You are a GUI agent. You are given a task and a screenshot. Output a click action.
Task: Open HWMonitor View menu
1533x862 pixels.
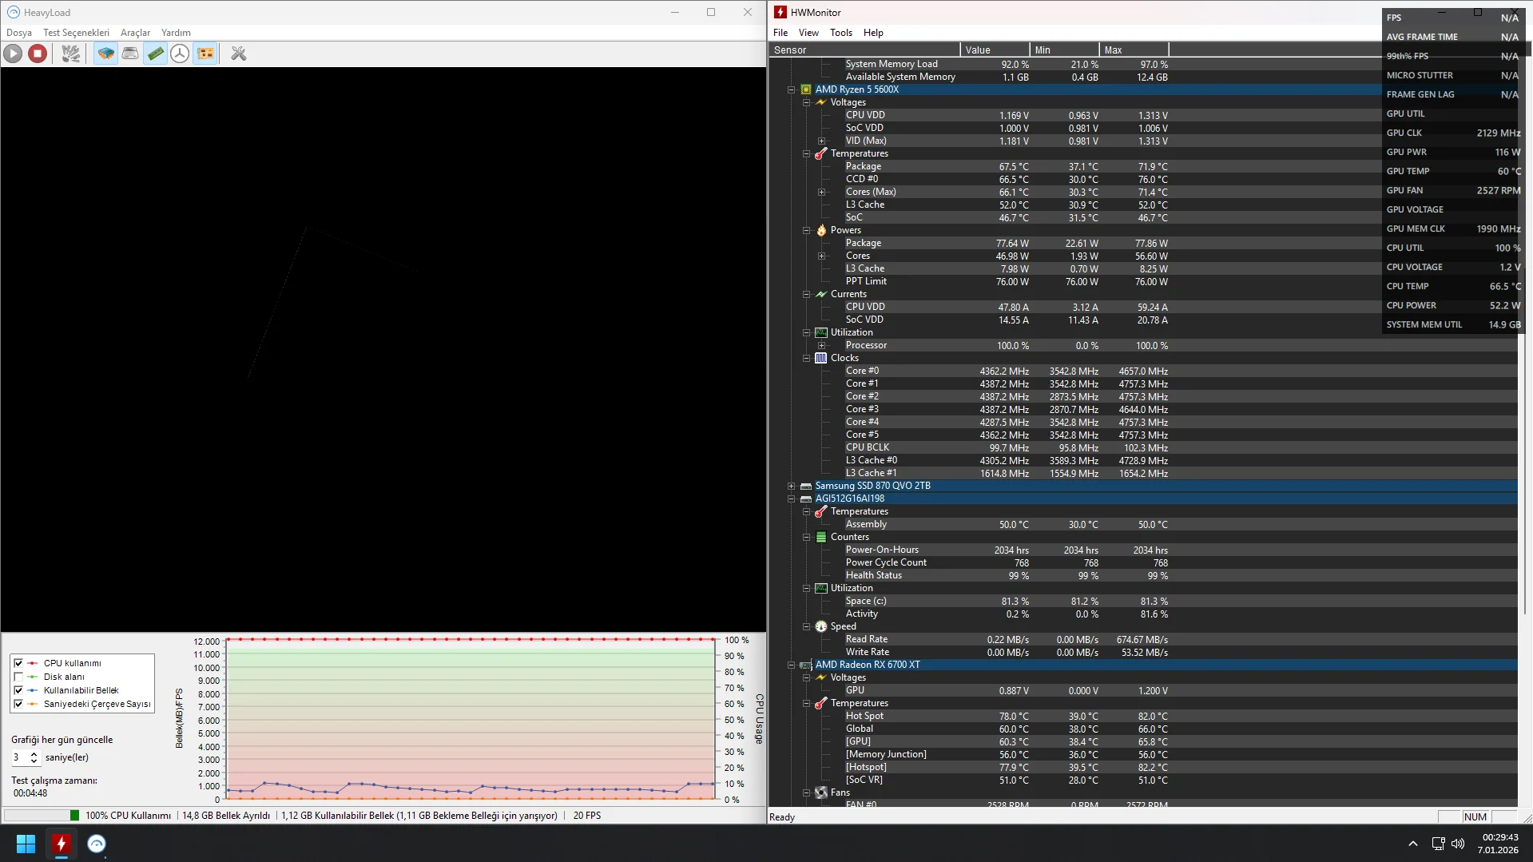(x=808, y=33)
